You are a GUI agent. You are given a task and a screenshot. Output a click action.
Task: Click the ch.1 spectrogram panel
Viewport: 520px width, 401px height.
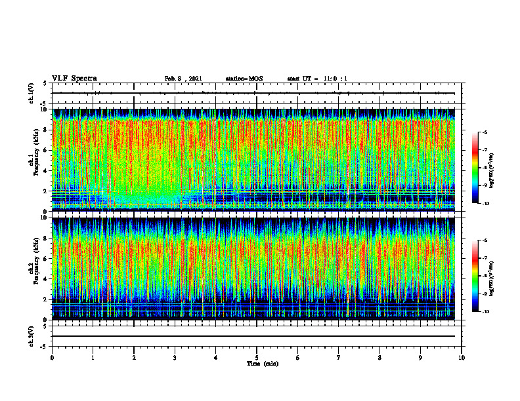(253, 160)
